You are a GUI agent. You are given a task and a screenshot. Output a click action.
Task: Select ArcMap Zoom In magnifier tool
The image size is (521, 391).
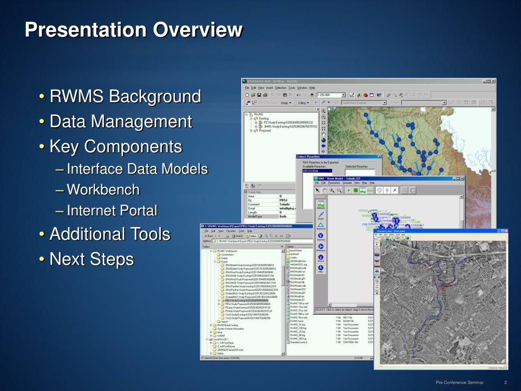323,111
